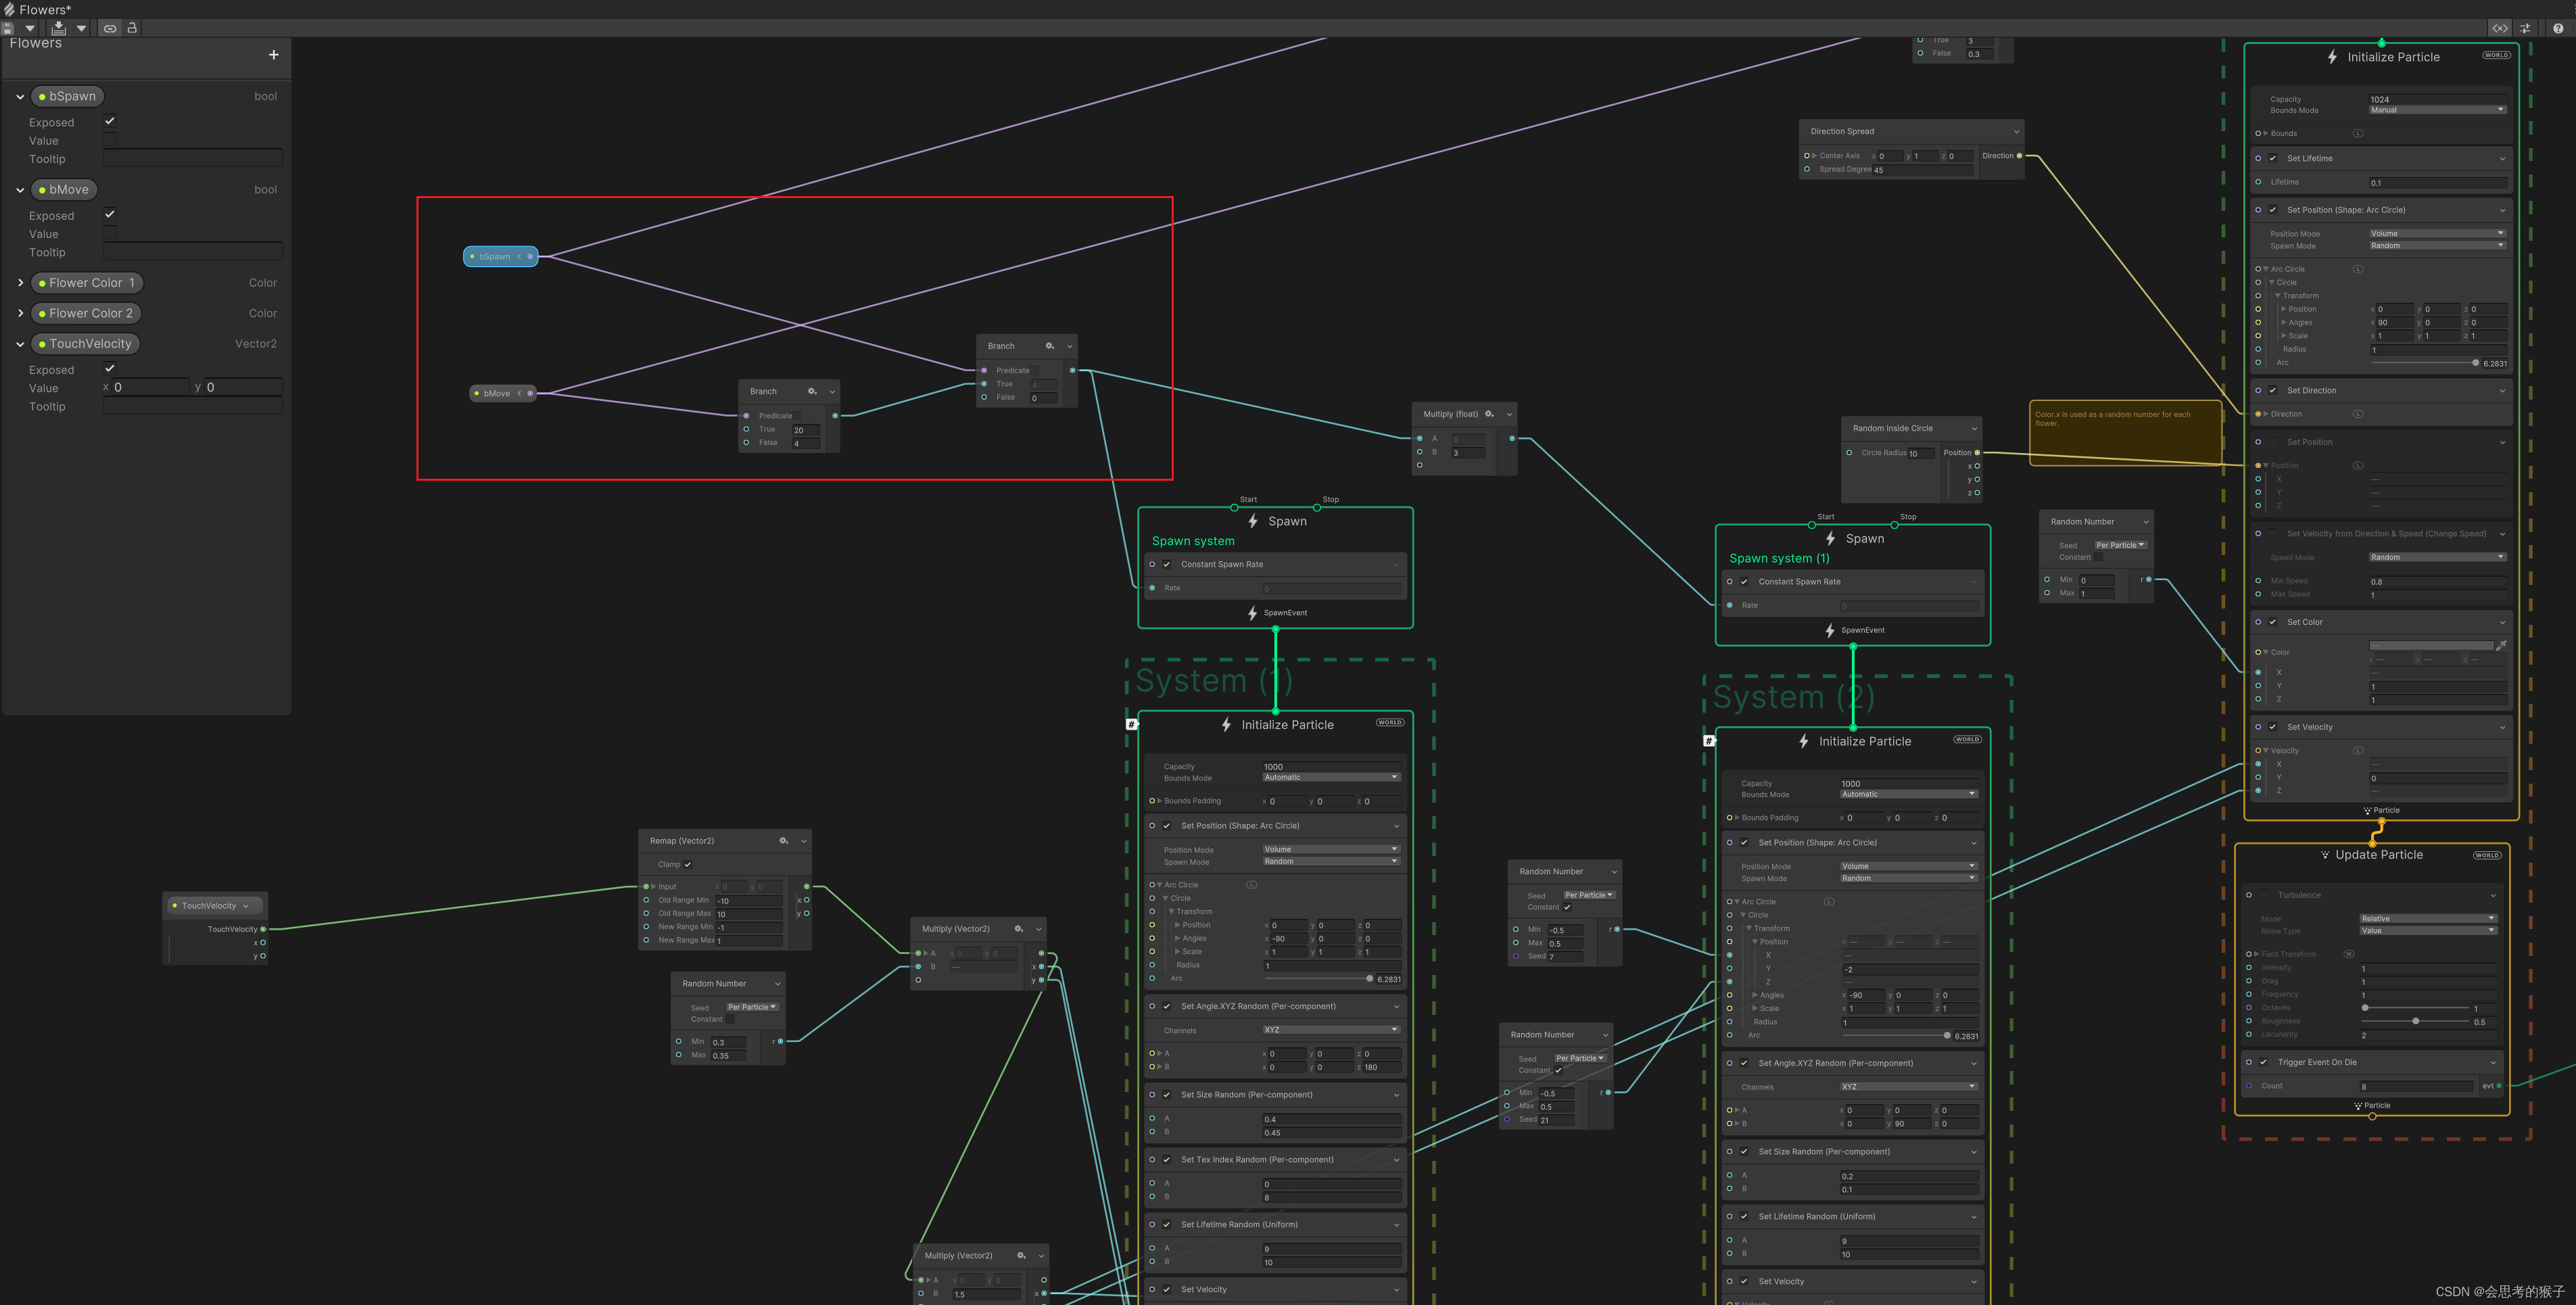Toggle the bMove exposed checkbox

[x=110, y=213]
